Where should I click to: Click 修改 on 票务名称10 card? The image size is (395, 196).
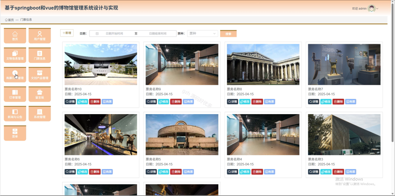coord(83,101)
